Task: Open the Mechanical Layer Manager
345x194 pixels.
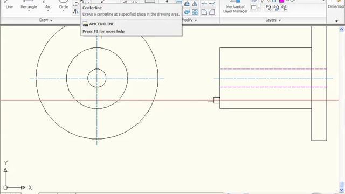Action: click(235, 6)
